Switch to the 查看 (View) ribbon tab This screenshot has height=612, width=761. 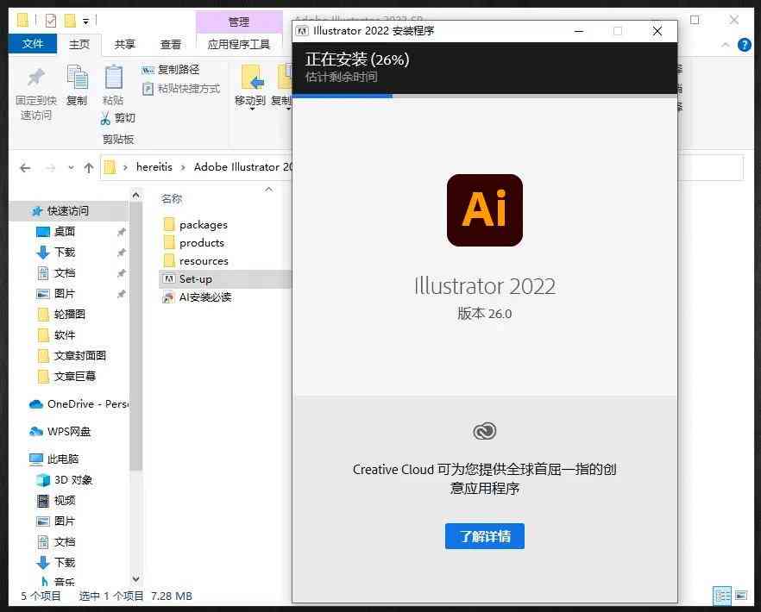click(170, 45)
